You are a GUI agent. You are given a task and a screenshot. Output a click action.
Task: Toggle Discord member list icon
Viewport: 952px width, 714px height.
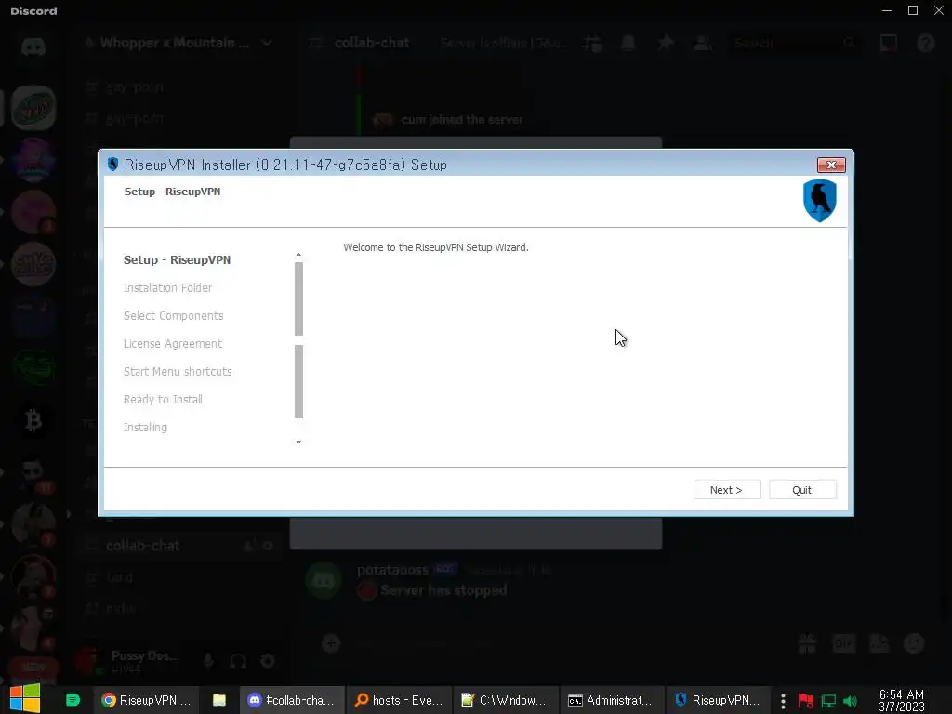pos(703,43)
